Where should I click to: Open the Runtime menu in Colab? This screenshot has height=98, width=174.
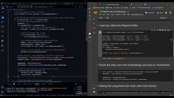click(x=118, y=14)
